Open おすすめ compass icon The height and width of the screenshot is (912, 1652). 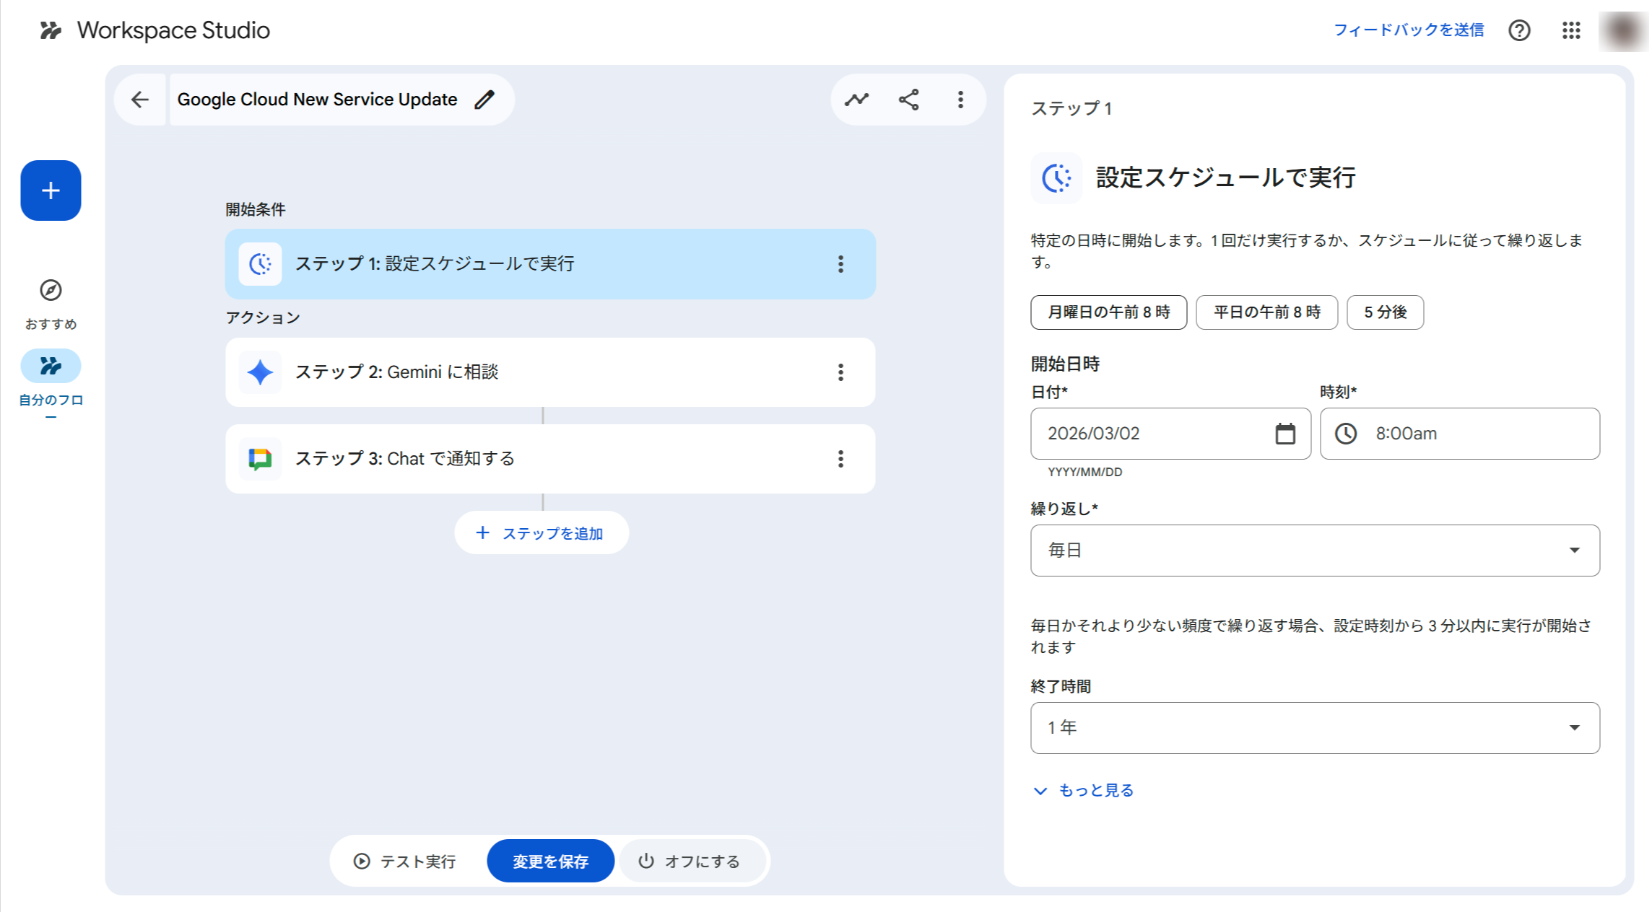click(x=51, y=290)
